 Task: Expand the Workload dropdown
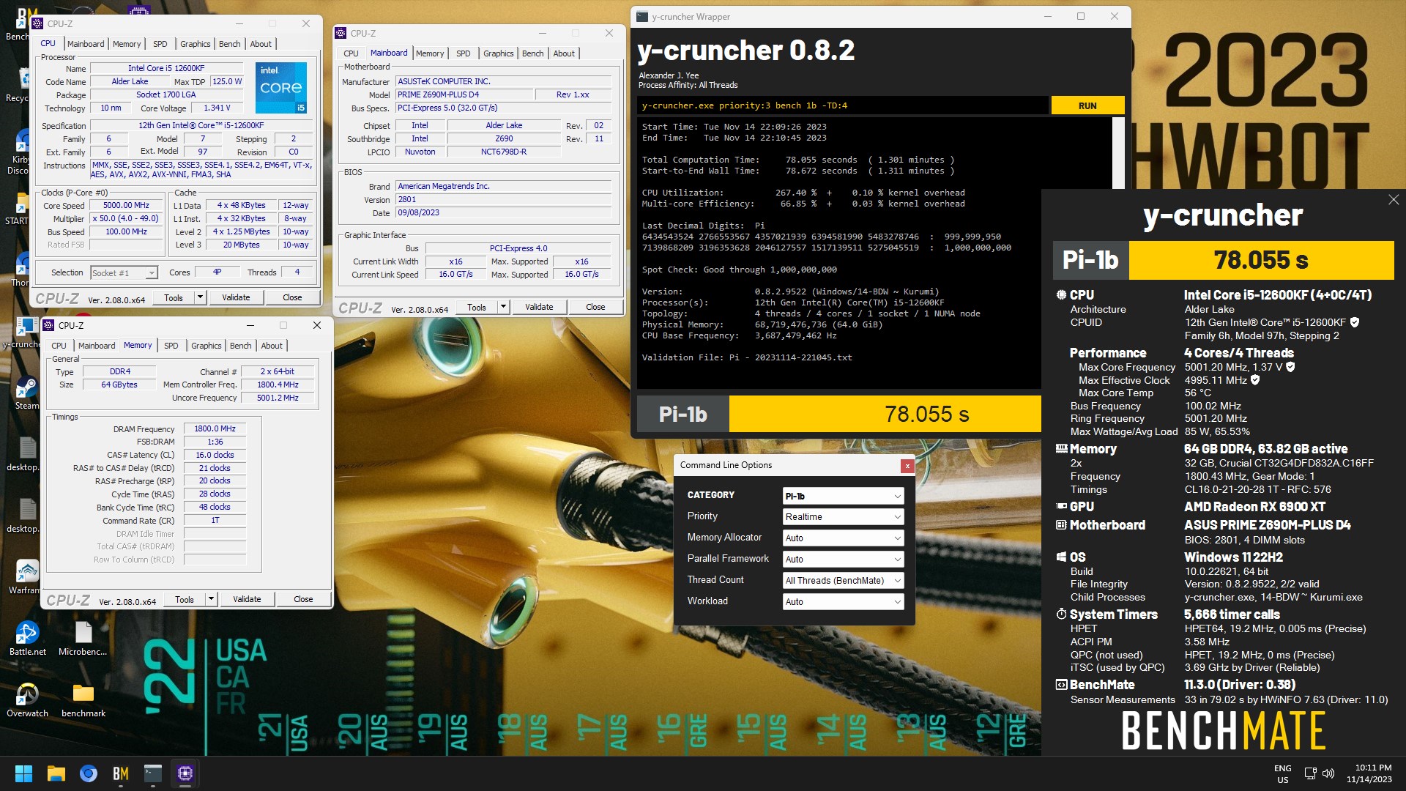[x=843, y=602]
